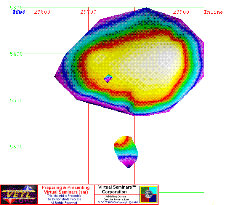Click the purple far-left tip of large map
226x205 pixels.
click(56, 77)
